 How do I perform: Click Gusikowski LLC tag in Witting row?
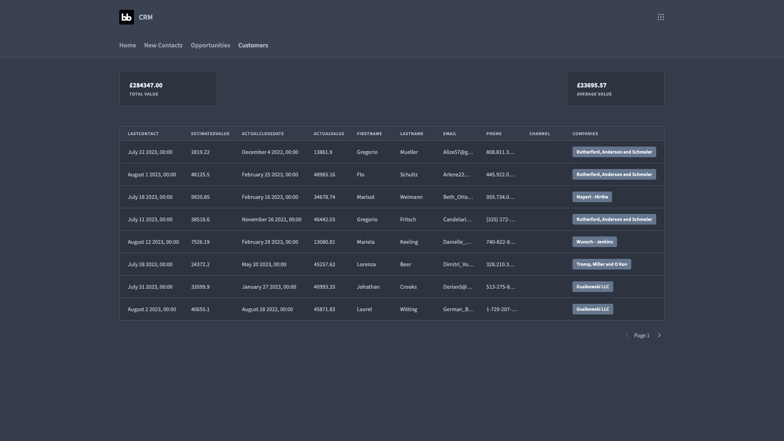pos(592,309)
